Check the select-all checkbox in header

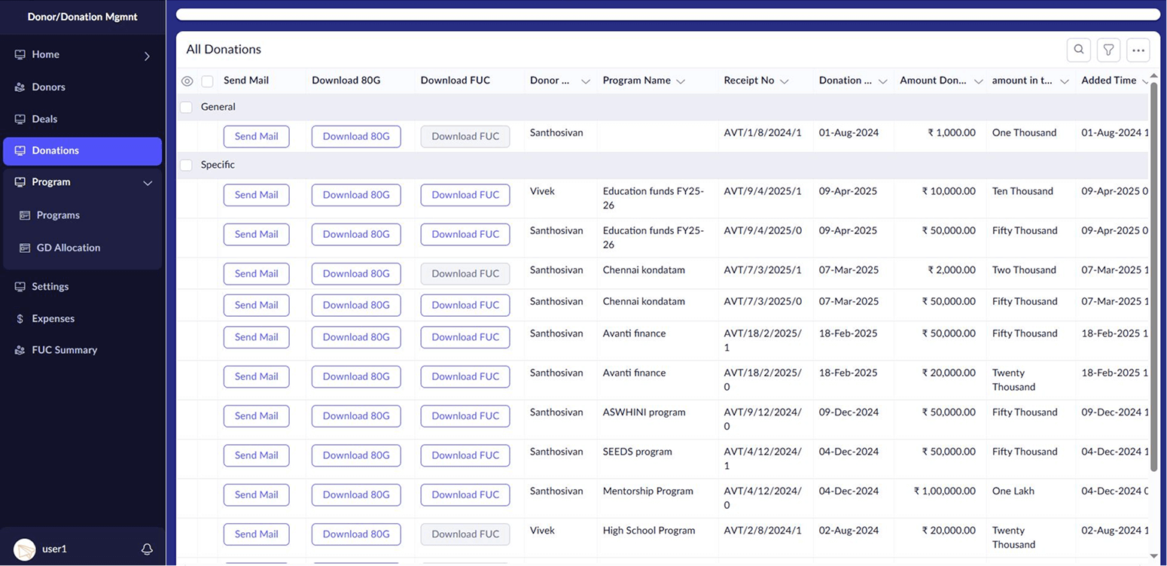tap(207, 81)
